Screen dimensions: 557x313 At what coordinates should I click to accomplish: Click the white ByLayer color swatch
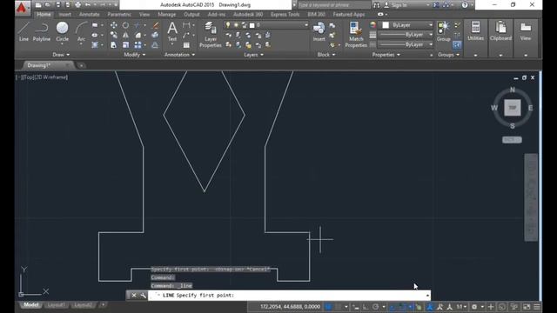click(x=386, y=25)
